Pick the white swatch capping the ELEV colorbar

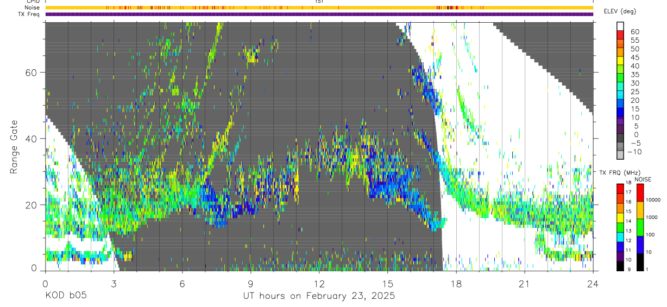pos(620,26)
